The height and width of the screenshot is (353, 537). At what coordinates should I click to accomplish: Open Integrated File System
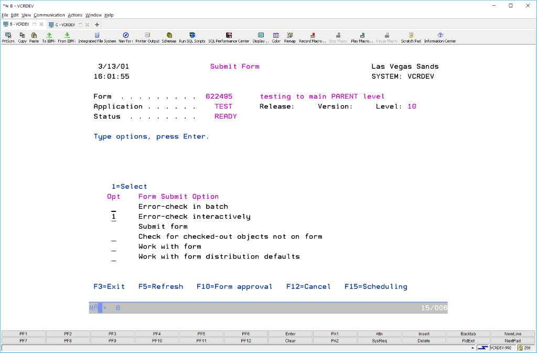(x=97, y=37)
